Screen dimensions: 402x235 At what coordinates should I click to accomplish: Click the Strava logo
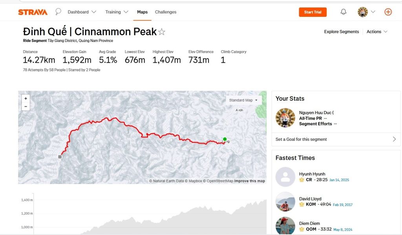click(33, 12)
